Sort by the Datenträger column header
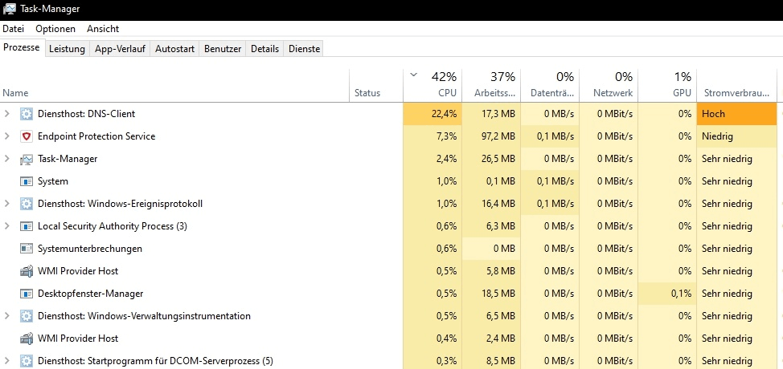Viewport: 783px width, 369px height. click(550, 85)
